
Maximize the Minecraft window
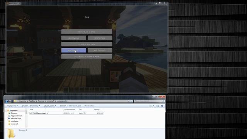[160, 3]
